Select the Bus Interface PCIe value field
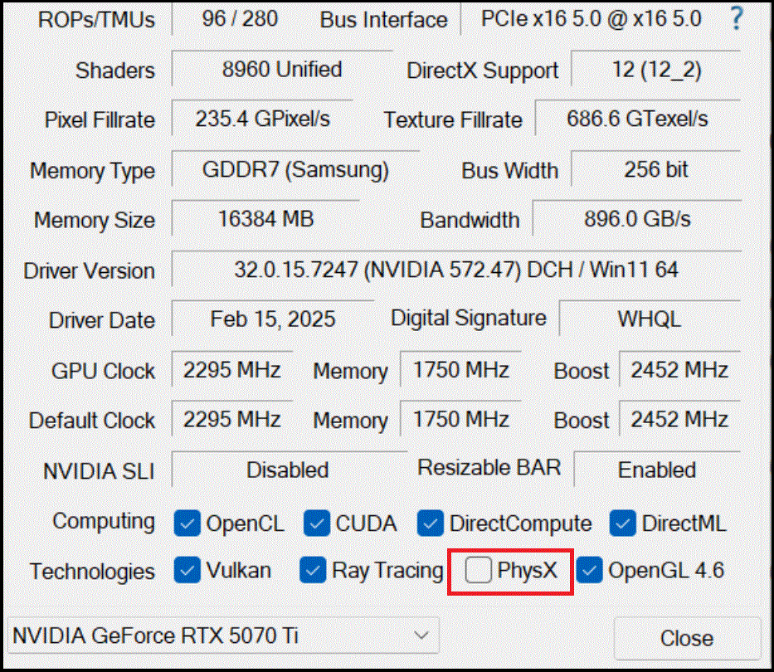This screenshot has width=774, height=672. pos(591,19)
